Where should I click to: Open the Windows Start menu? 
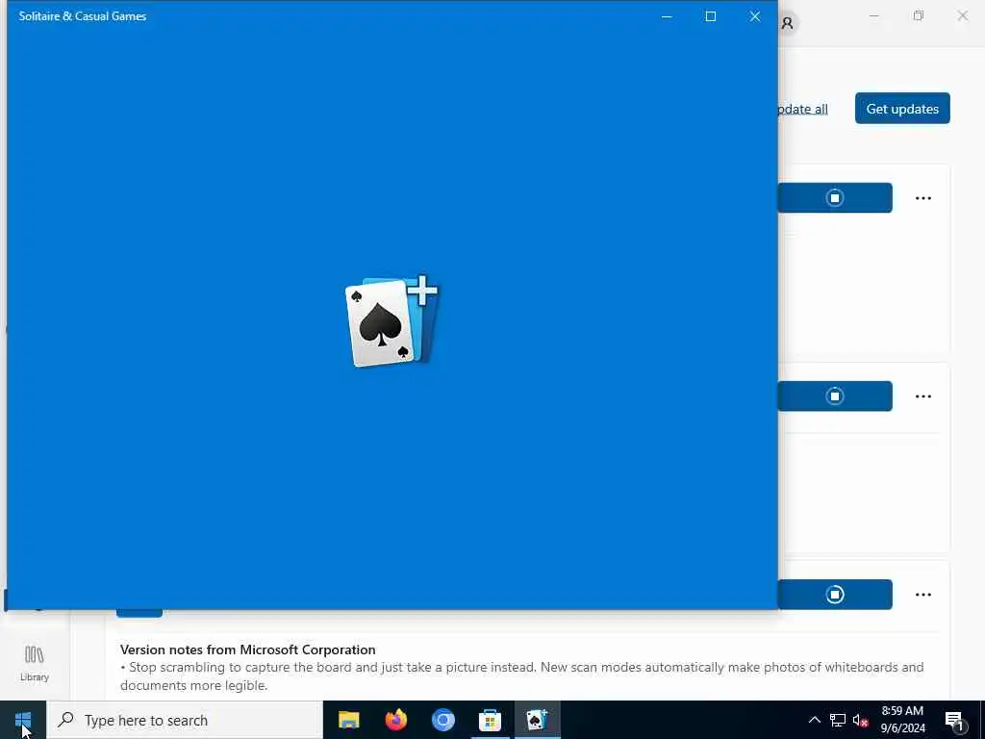tap(23, 720)
